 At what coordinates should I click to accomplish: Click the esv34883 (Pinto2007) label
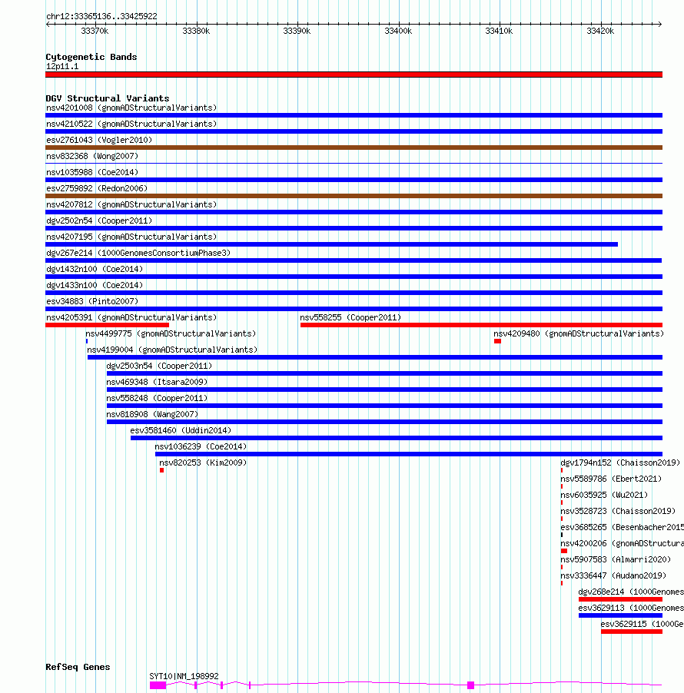point(92,301)
